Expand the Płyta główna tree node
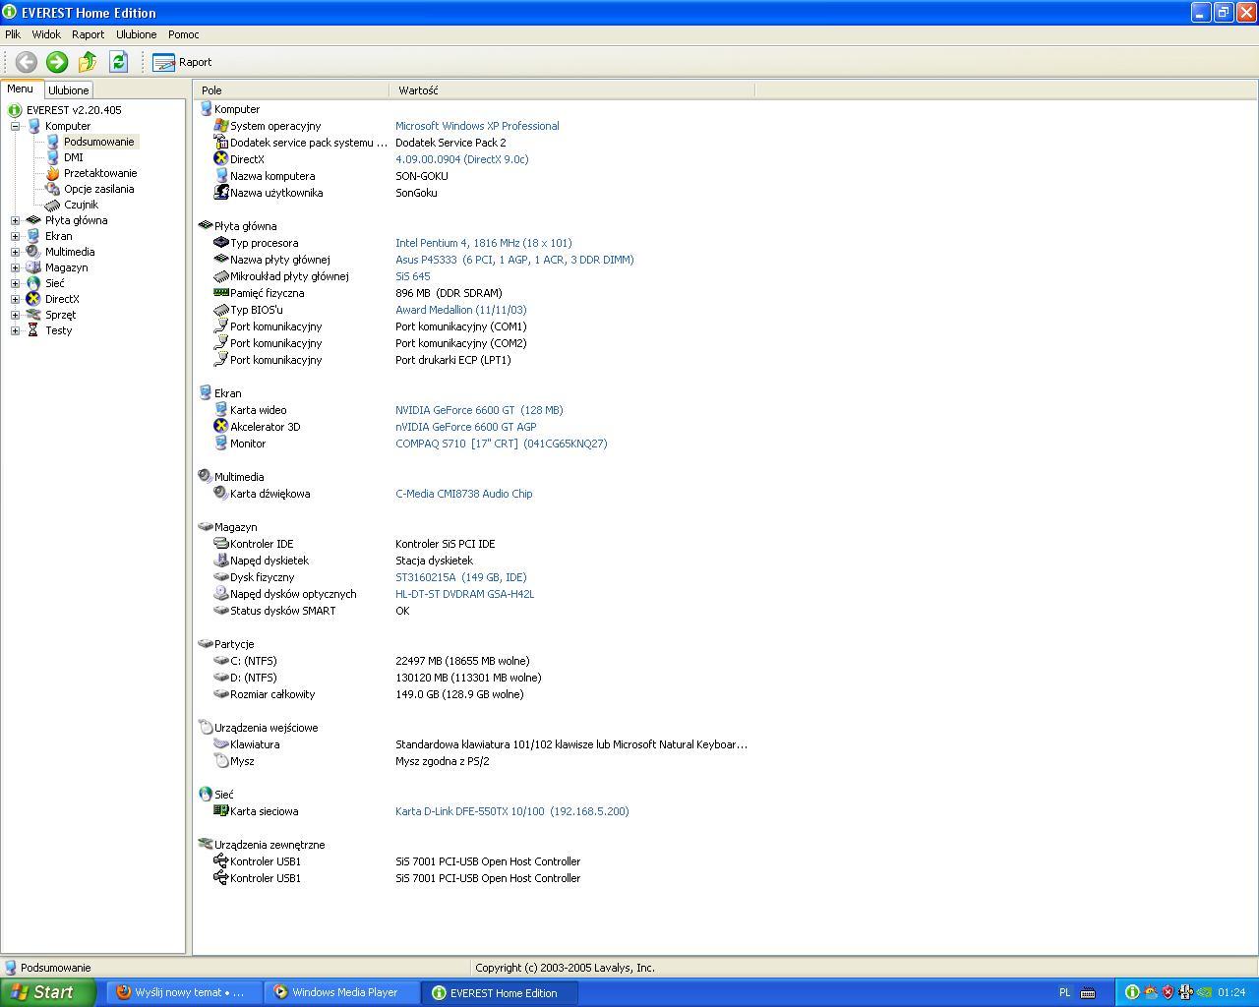 [16, 220]
